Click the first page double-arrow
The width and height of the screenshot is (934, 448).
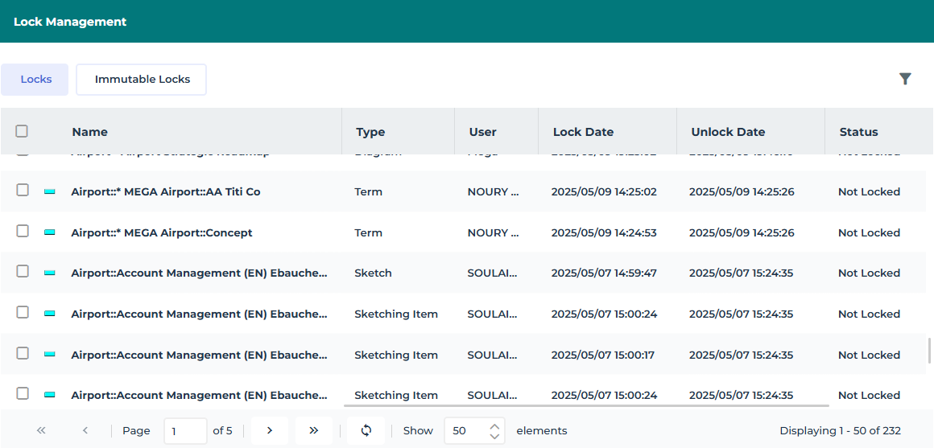click(x=41, y=430)
